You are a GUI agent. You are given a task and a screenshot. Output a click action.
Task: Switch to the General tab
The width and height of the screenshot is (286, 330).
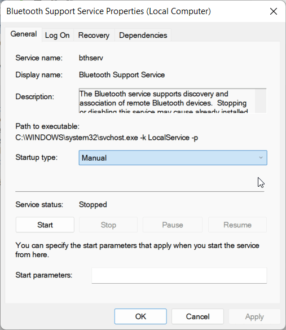(24, 34)
